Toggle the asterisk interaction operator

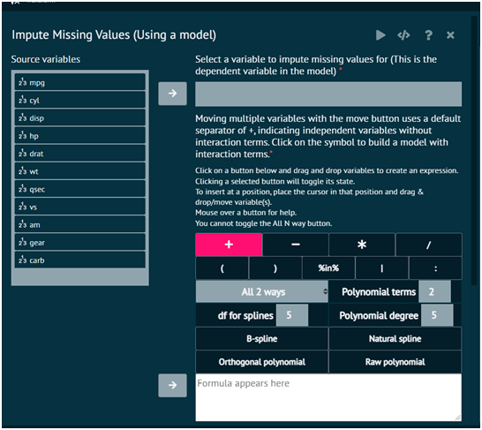pyautogui.click(x=362, y=245)
